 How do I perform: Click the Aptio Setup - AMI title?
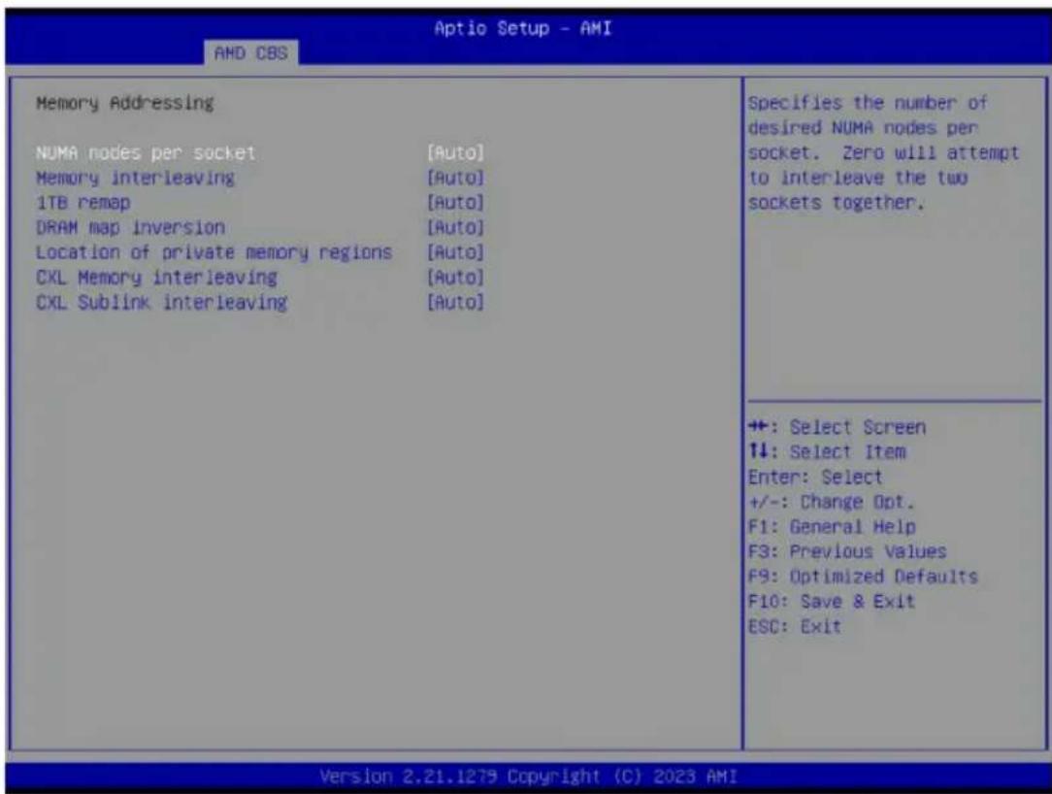[x=523, y=28]
